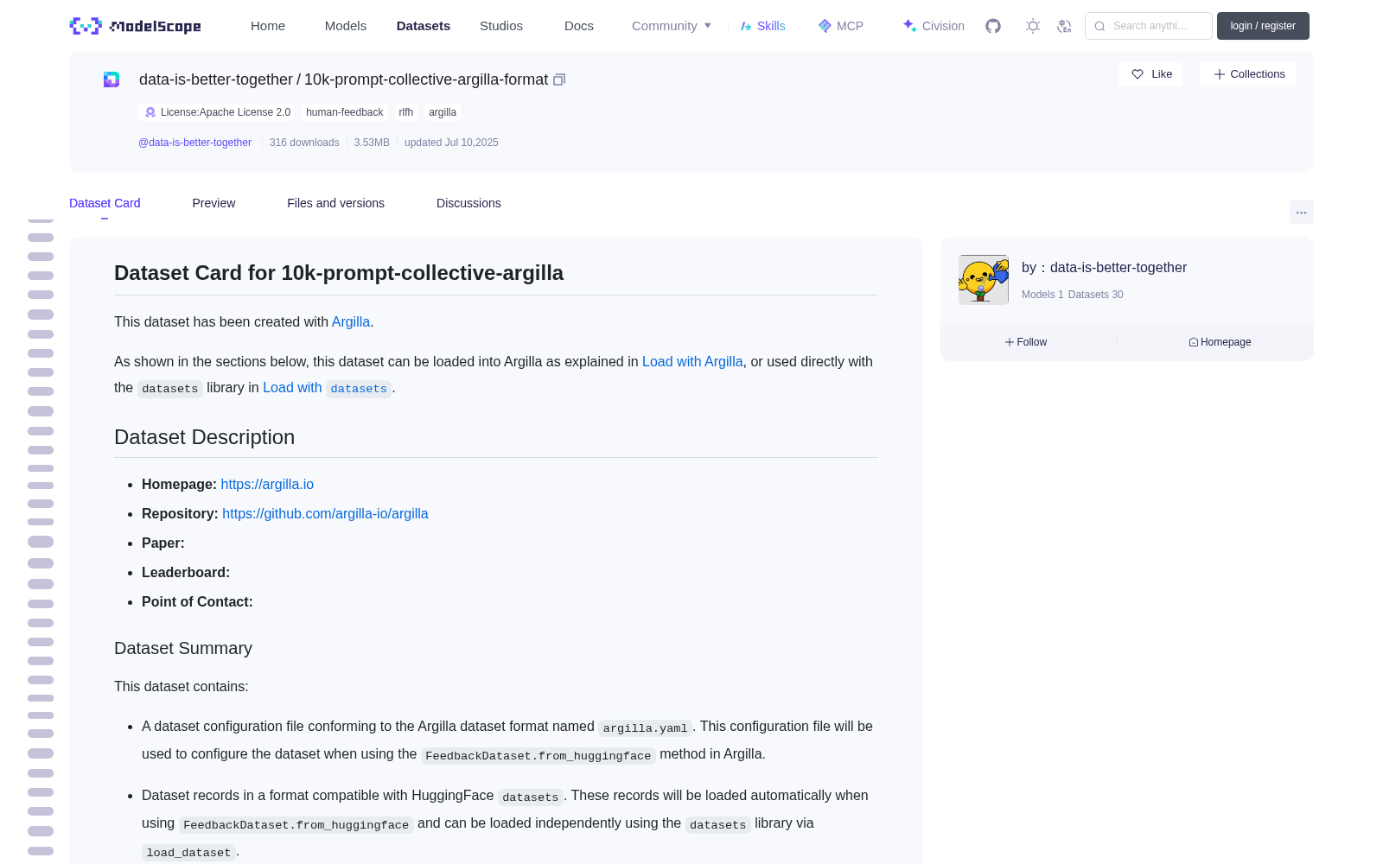Click the Models 1 count text
Viewport: 1383px width, 864px height.
pyautogui.click(x=1042, y=295)
